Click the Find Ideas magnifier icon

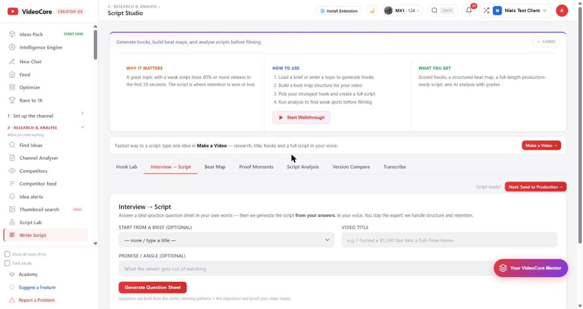(12, 145)
